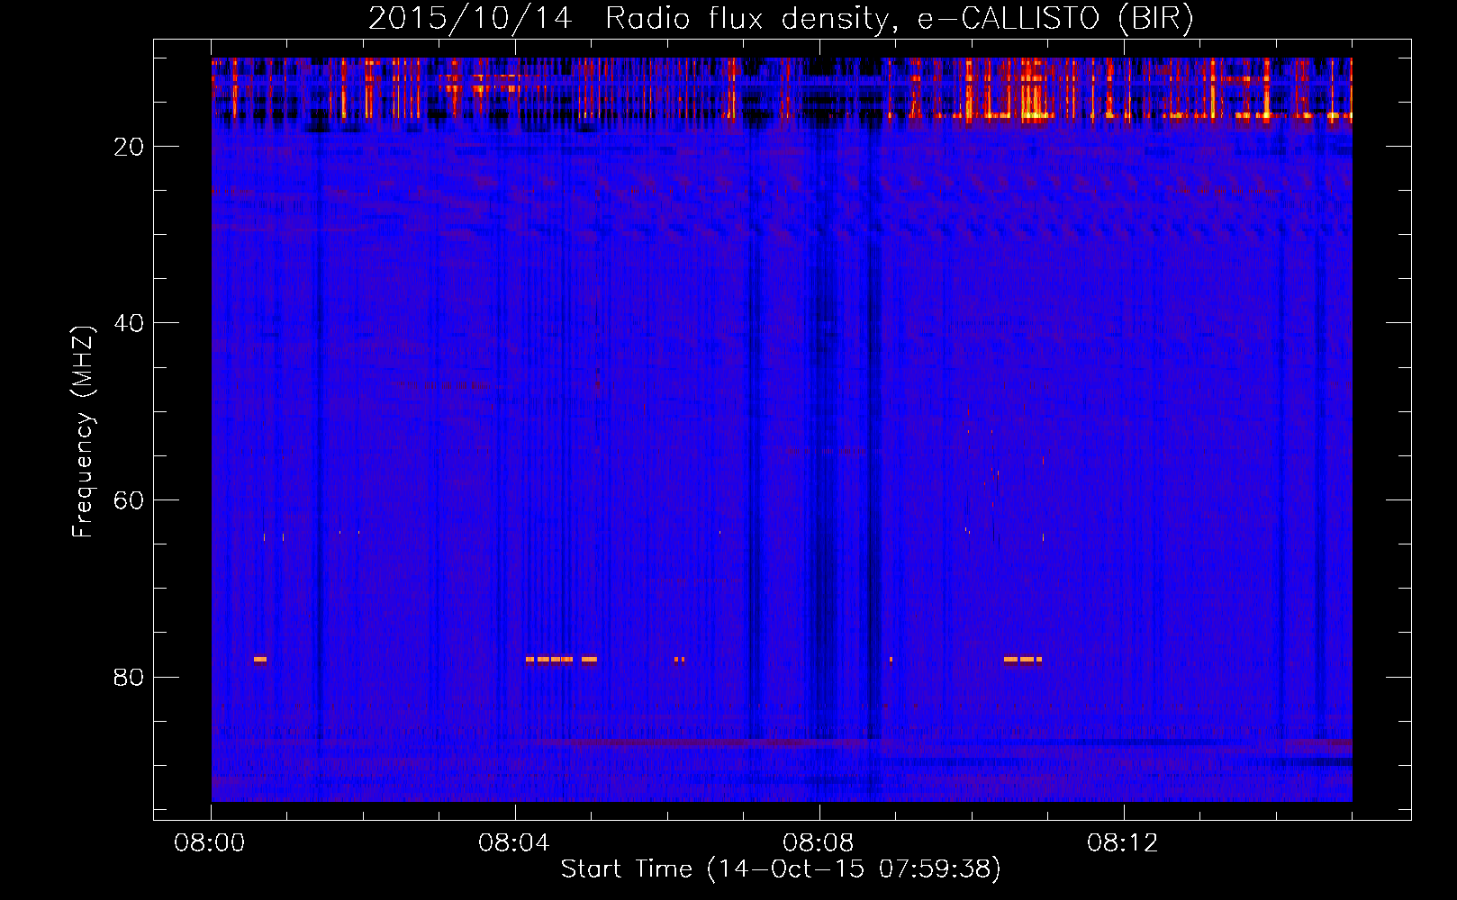Viewport: 1457px width, 900px height.
Task: Click the '08:04' time tick label
Action: (x=514, y=843)
